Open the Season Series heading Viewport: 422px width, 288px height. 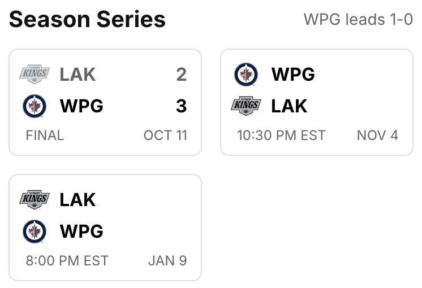click(87, 20)
